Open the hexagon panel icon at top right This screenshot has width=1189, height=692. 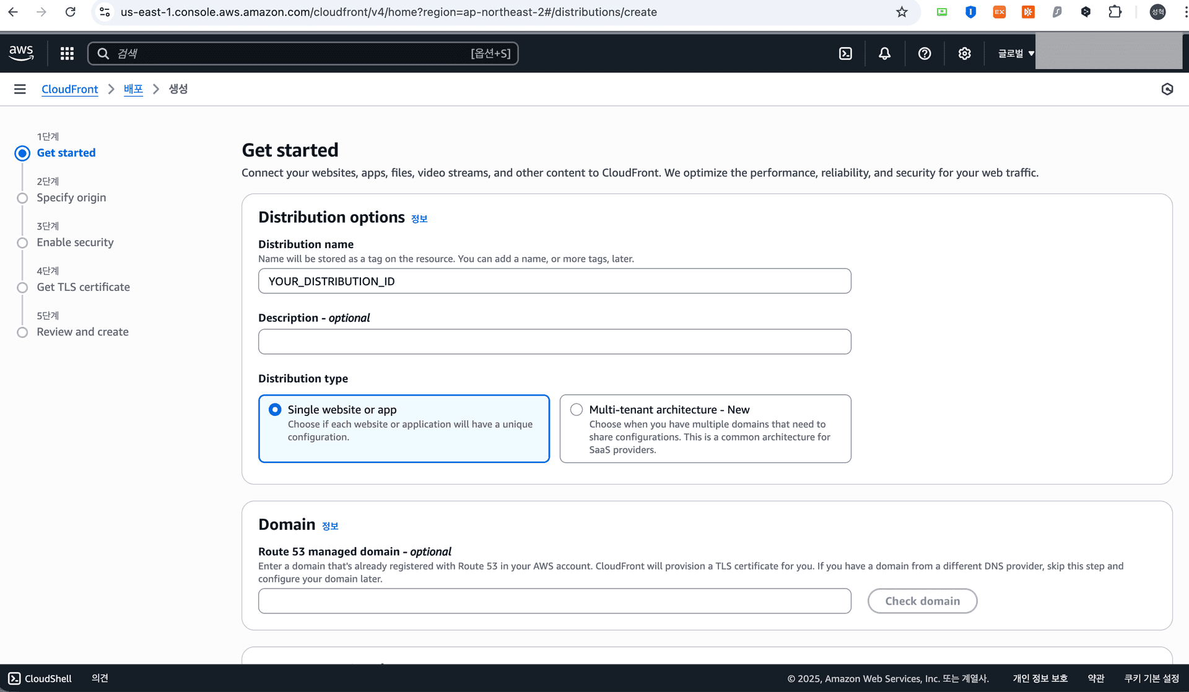pos(1167,89)
